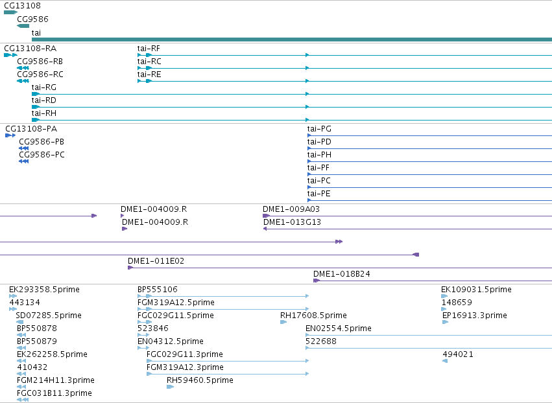Select transcript tai-RC label
Viewport: 552px width, 403px height.
click(149, 61)
